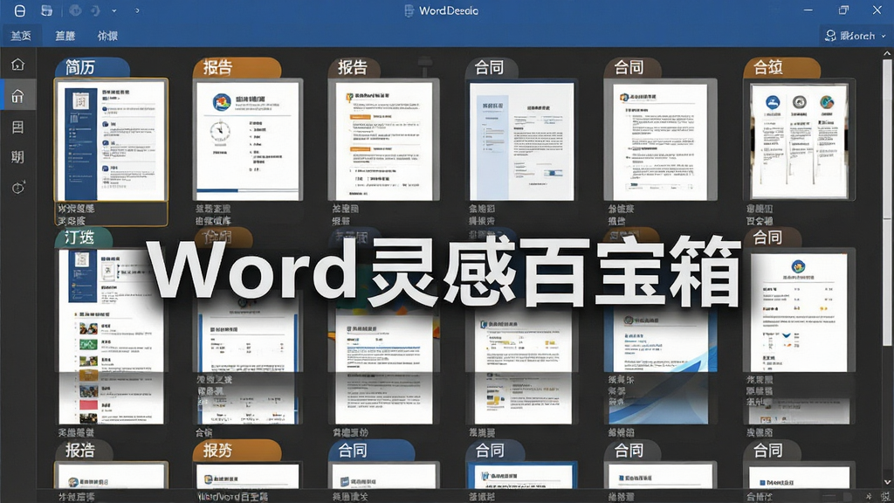
Task: Open the report template with orange section headings
Action: 384,140
